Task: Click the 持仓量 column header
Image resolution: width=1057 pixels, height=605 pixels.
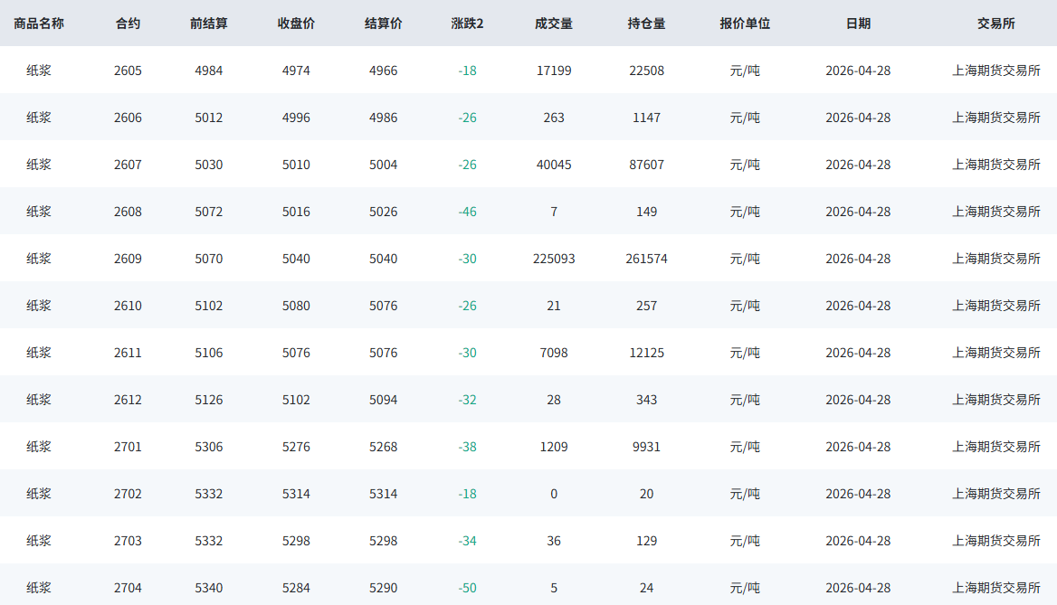Action: [646, 24]
